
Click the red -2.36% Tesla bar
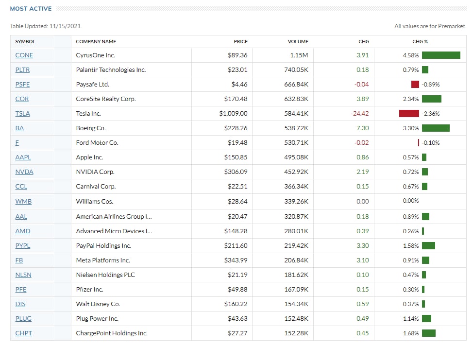tap(409, 114)
